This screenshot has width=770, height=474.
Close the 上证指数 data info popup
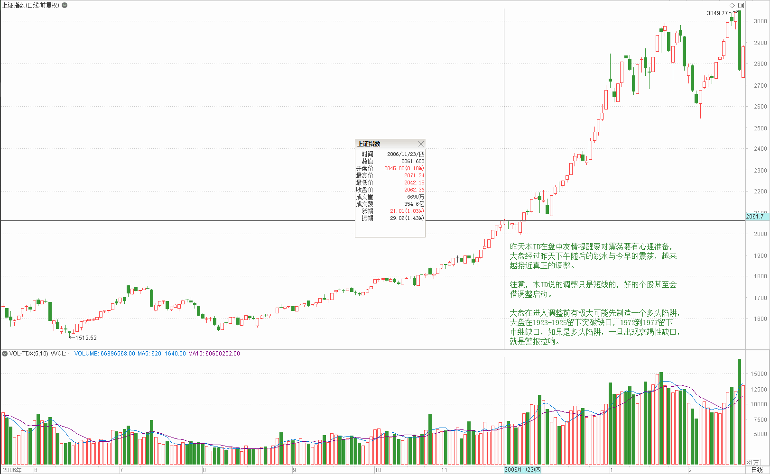click(x=421, y=144)
